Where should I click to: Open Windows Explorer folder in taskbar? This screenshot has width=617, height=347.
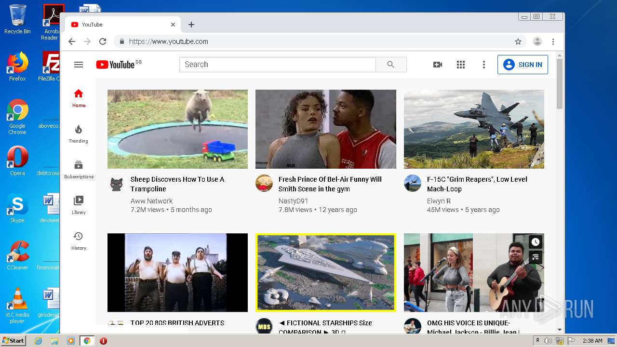point(54,341)
